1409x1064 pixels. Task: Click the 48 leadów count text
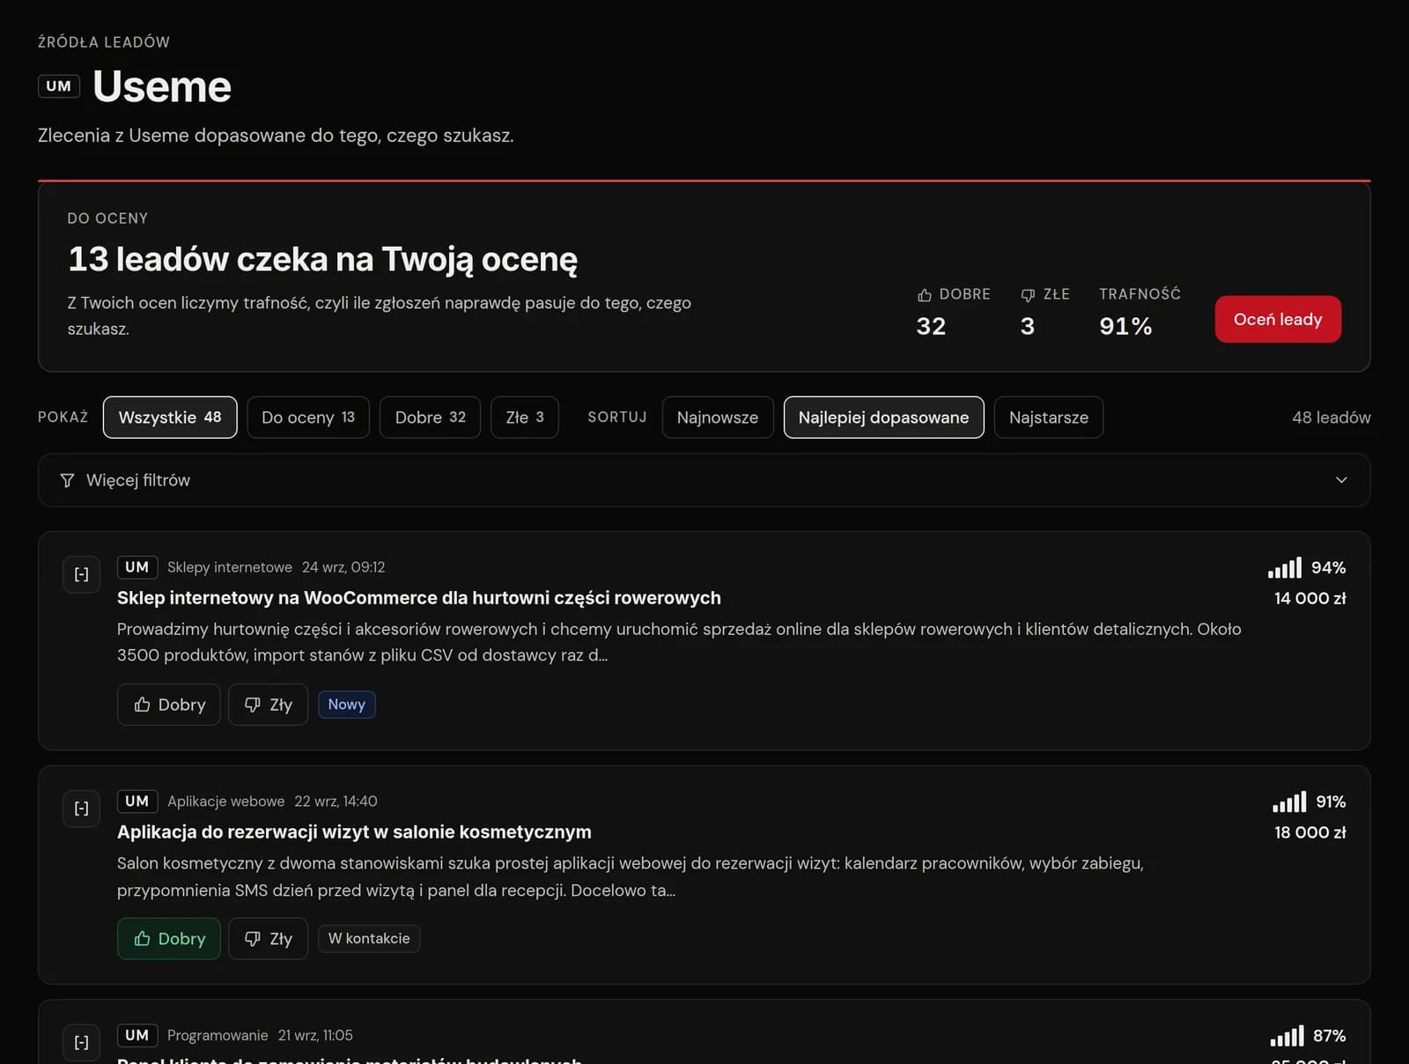(1331, 417)
